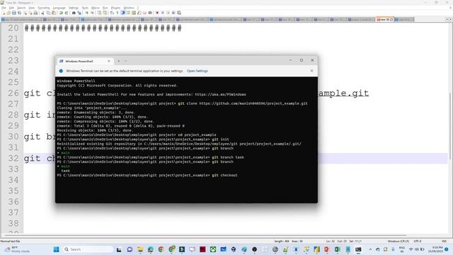Click the Replace toolbar icon

click(x=79, y=13)
